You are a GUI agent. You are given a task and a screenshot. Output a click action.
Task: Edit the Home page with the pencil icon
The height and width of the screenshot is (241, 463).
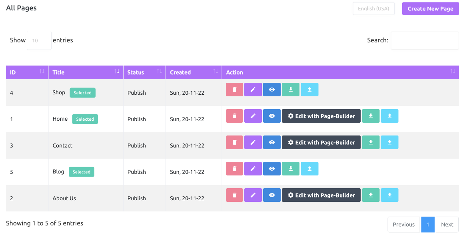click(x=253, y=116)
